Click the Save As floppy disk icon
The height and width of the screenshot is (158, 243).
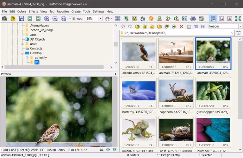click(22, 19)
